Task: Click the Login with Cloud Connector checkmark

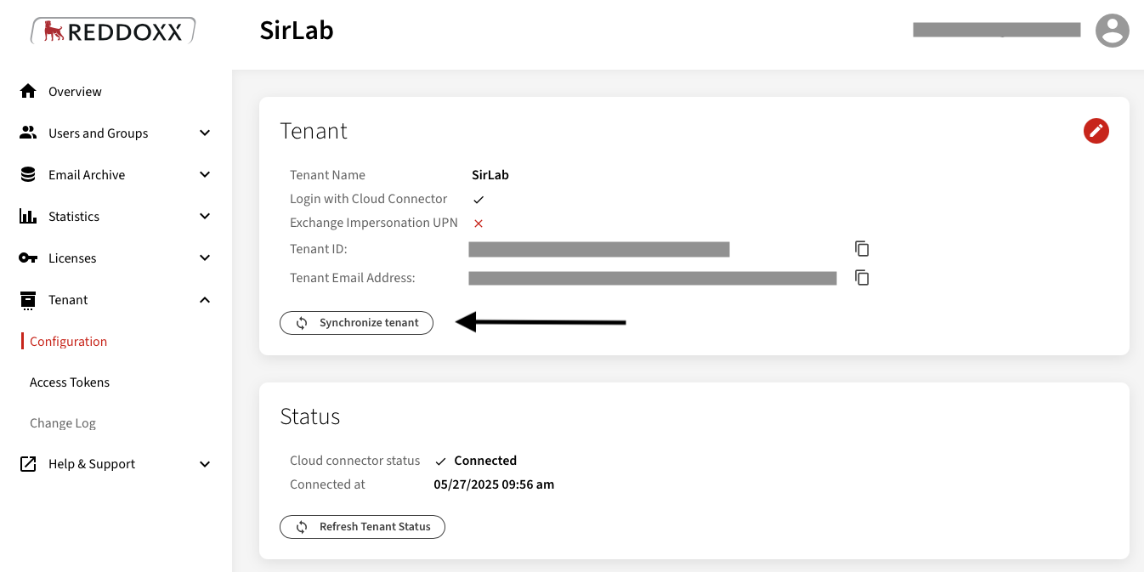Action: [x=479, y=199]
